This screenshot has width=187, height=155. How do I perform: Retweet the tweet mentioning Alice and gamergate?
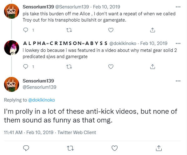(x=69, y=30)
